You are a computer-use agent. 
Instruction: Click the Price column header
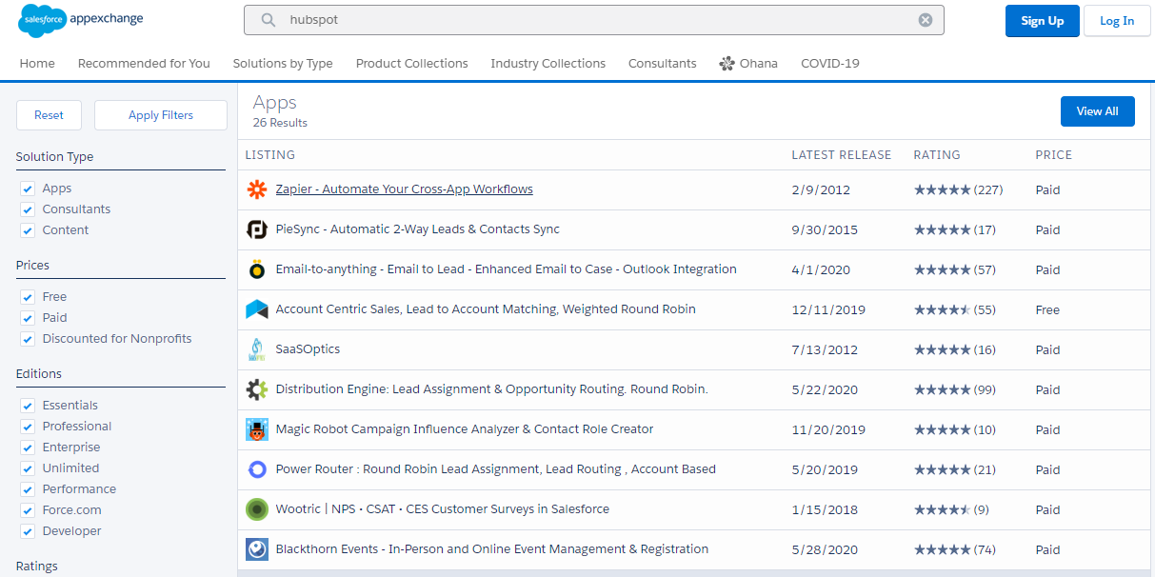pyautogui.click(x=1054, y=155)
